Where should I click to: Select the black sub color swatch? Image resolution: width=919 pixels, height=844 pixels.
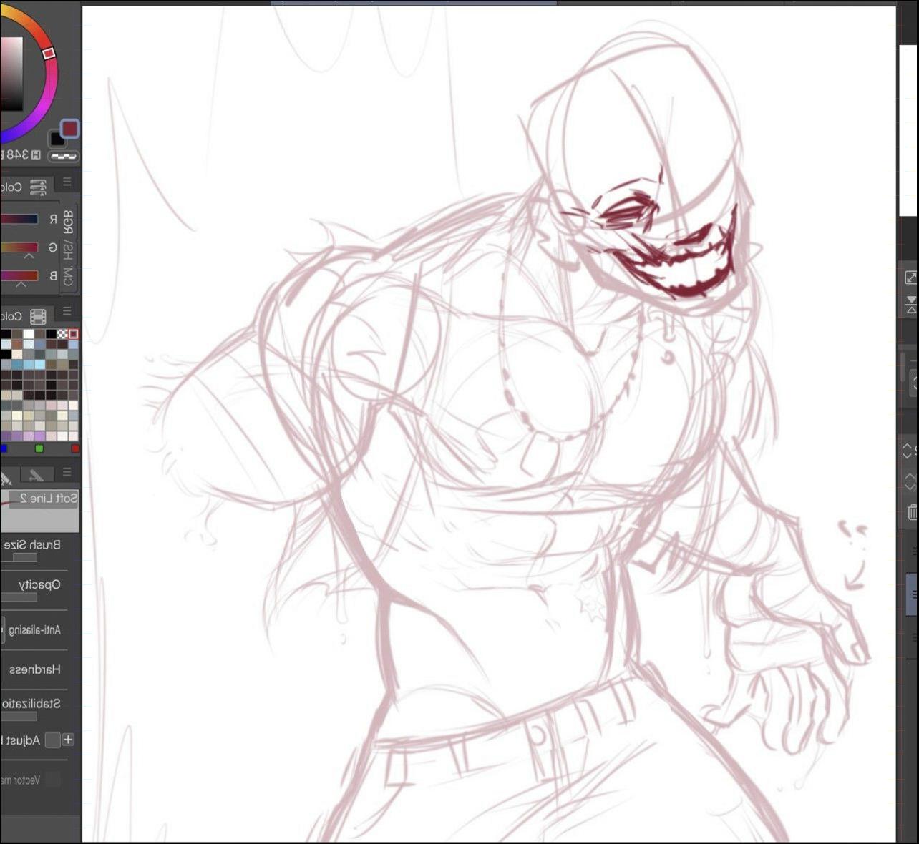tap(57, 139)
